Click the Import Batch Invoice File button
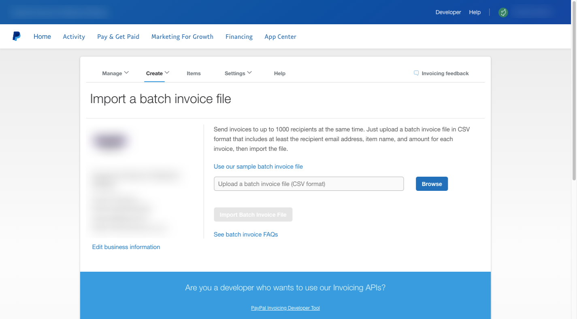The image size is (577, 319). [253, 215]
